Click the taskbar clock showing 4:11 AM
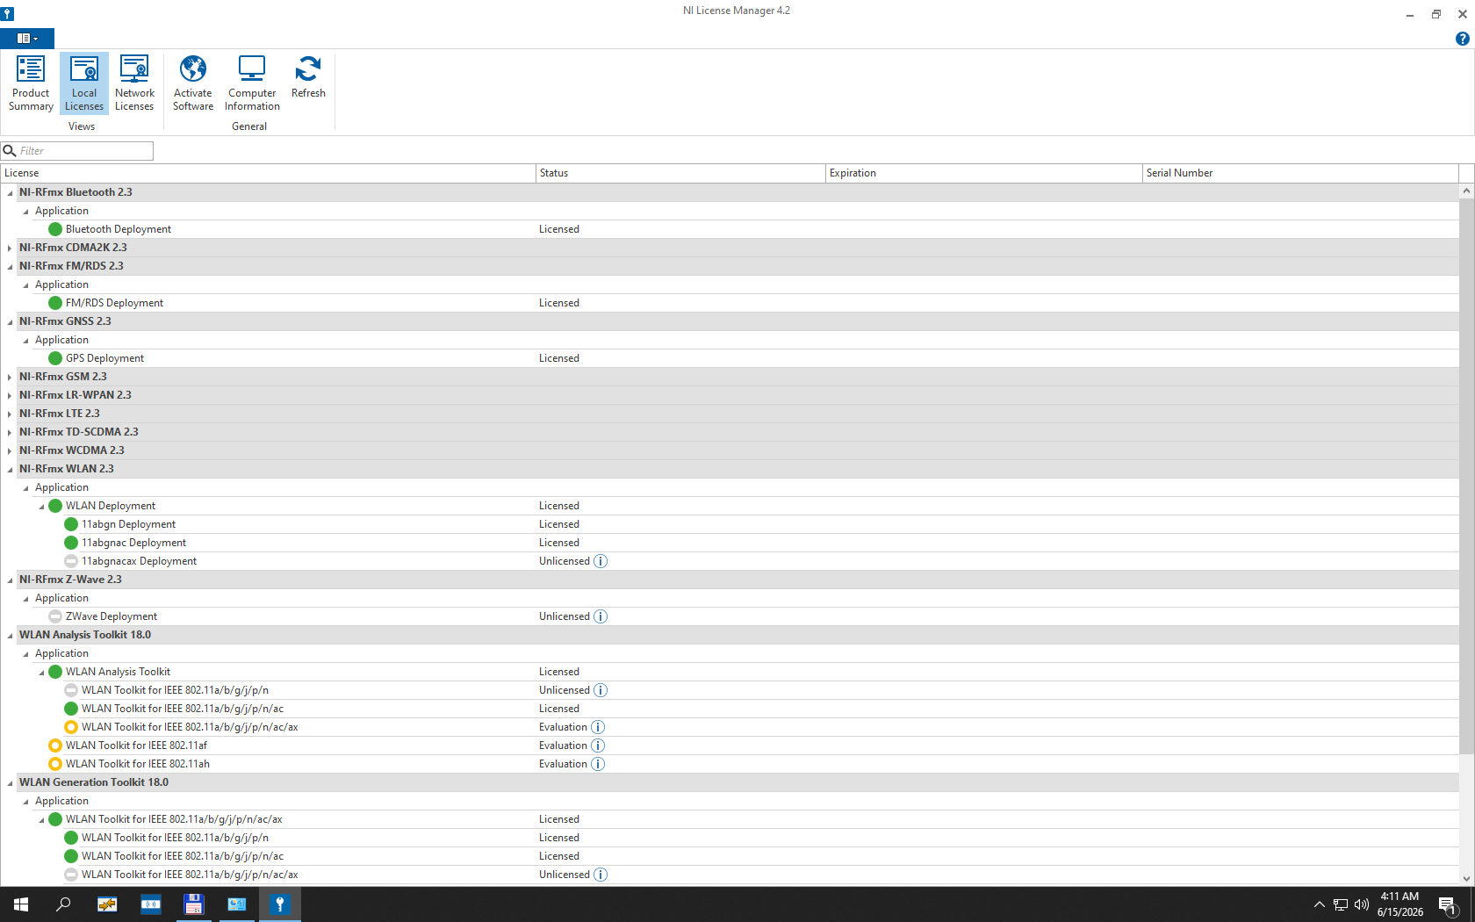The height and width of the screenshot is (922, 1475). click(x=1400, y=904)
